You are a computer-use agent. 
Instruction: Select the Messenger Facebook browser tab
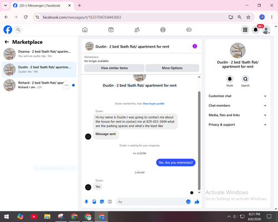click(x=42, y=6)
